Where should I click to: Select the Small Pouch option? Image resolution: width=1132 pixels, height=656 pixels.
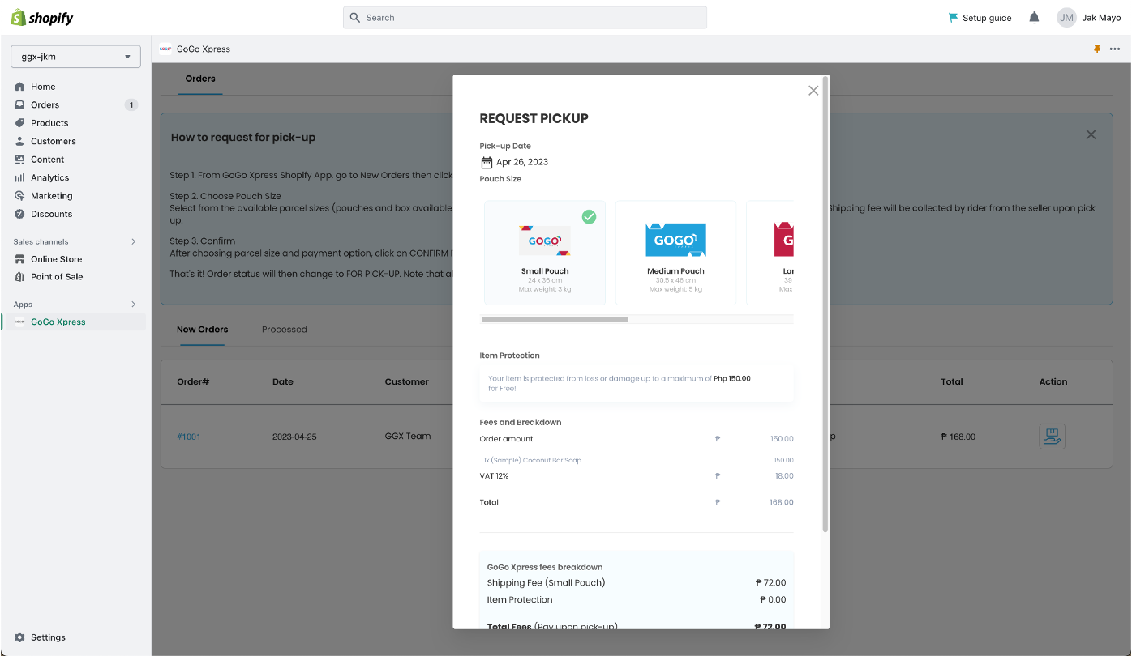point(545,253)
